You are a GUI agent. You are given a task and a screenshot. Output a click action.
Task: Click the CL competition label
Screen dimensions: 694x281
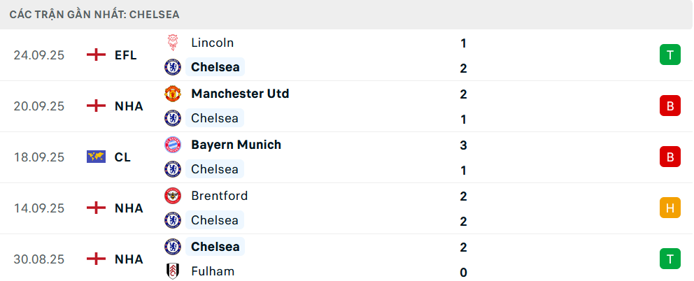(122, 157)
